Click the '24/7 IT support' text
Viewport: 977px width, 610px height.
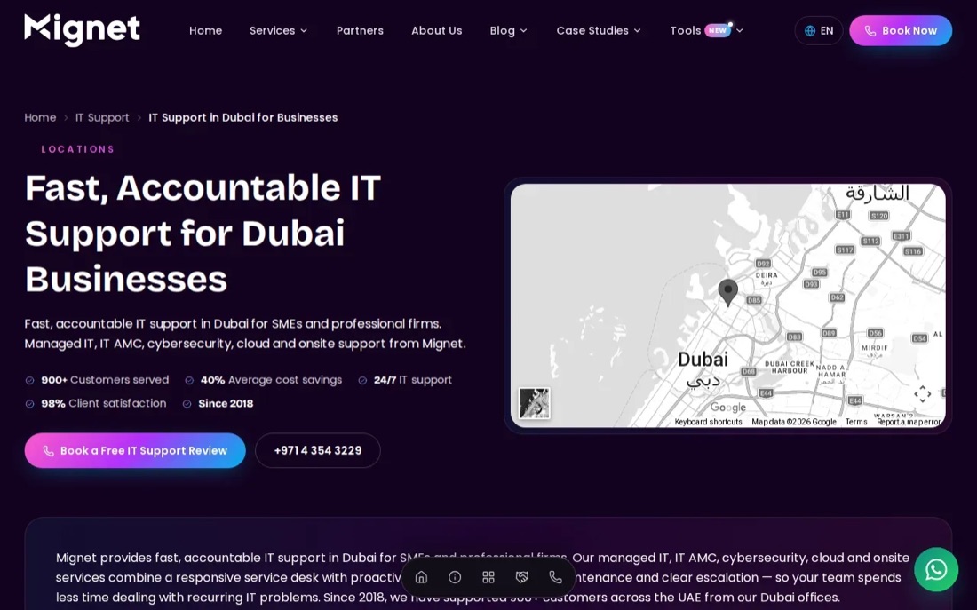[x=412, y=380]
